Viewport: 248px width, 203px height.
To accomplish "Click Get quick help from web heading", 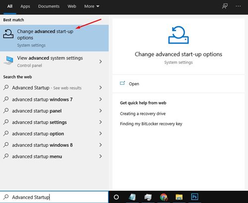I will pyautogui.click(x=143, y=103).
